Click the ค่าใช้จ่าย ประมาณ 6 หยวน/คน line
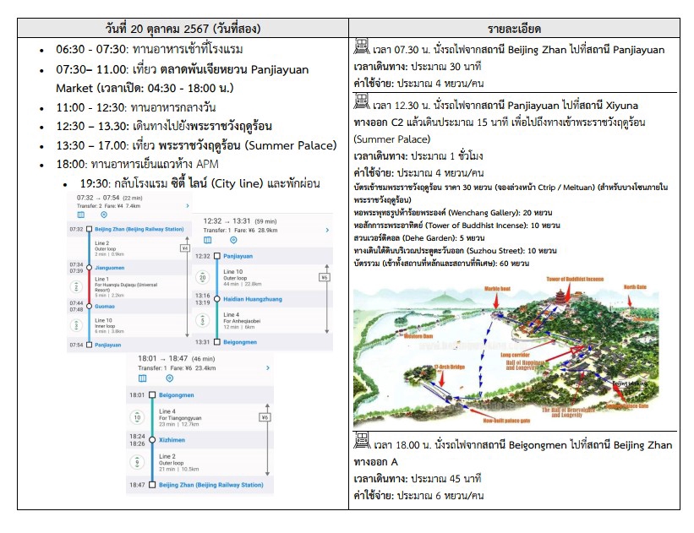The height and width of the screenshot is (533, 694). [418, 495]
